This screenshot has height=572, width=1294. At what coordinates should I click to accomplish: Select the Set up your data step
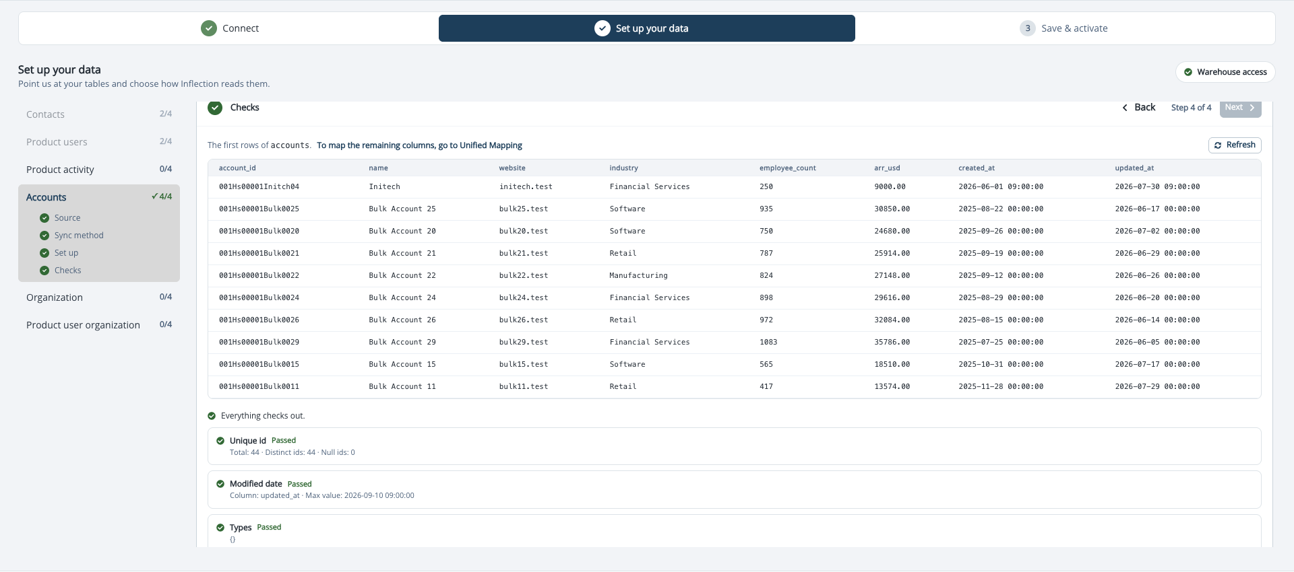[647, 28]
